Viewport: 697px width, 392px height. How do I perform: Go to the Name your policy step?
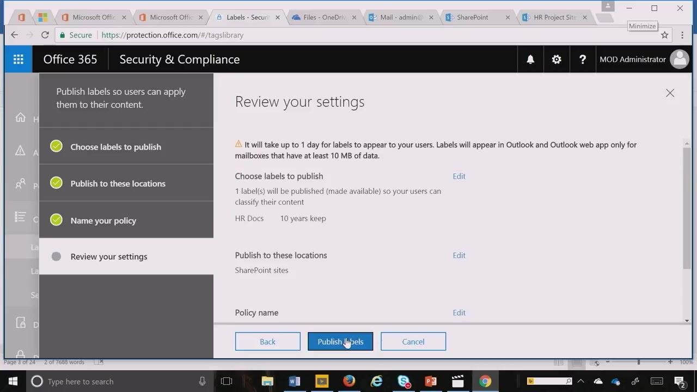point(126,220)
